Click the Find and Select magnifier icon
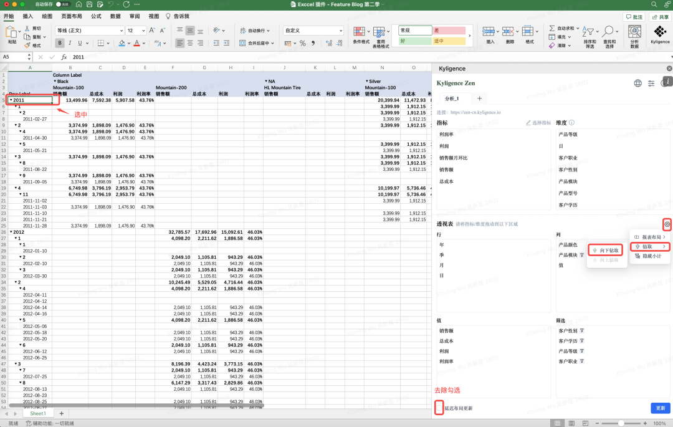 point(608,32)
